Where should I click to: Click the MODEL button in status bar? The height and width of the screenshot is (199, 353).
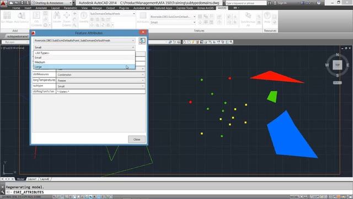pos(294,197)
